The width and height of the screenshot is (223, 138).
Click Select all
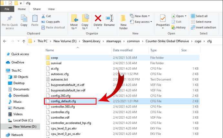tap(199, 16)
